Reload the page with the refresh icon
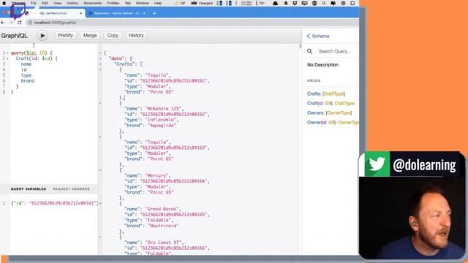 [x=20, y=23]
